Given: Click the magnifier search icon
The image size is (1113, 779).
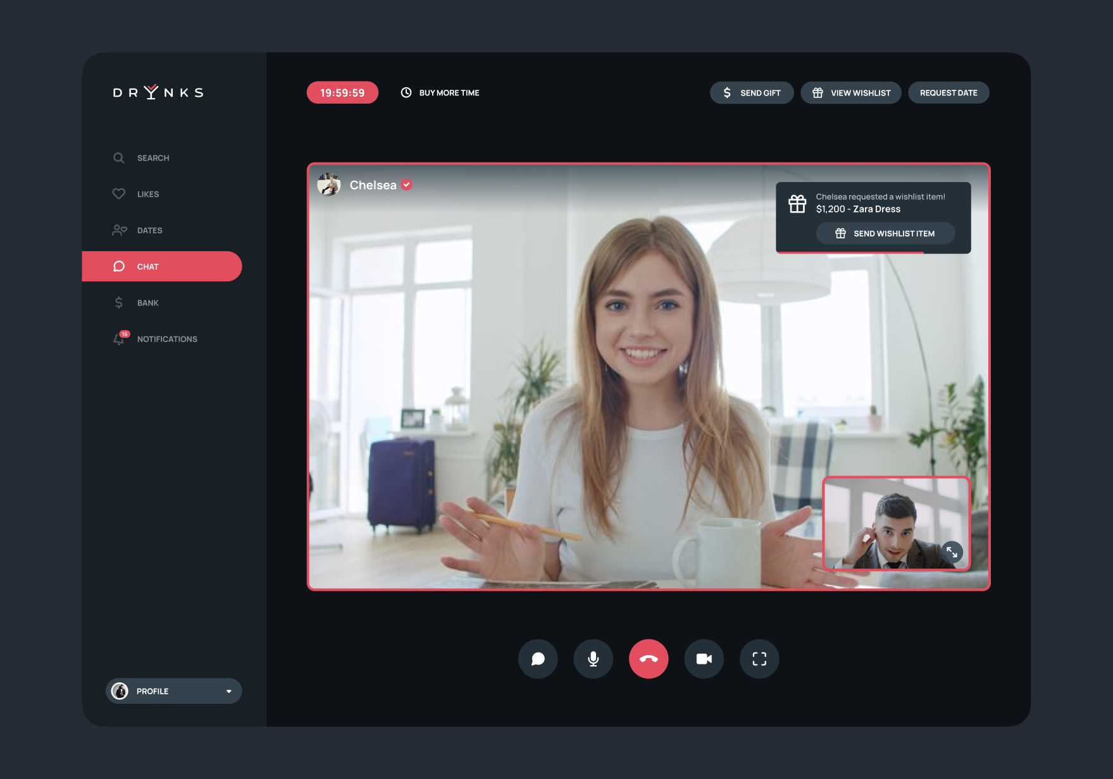Looking at the screenshot, I should [118, 158].
